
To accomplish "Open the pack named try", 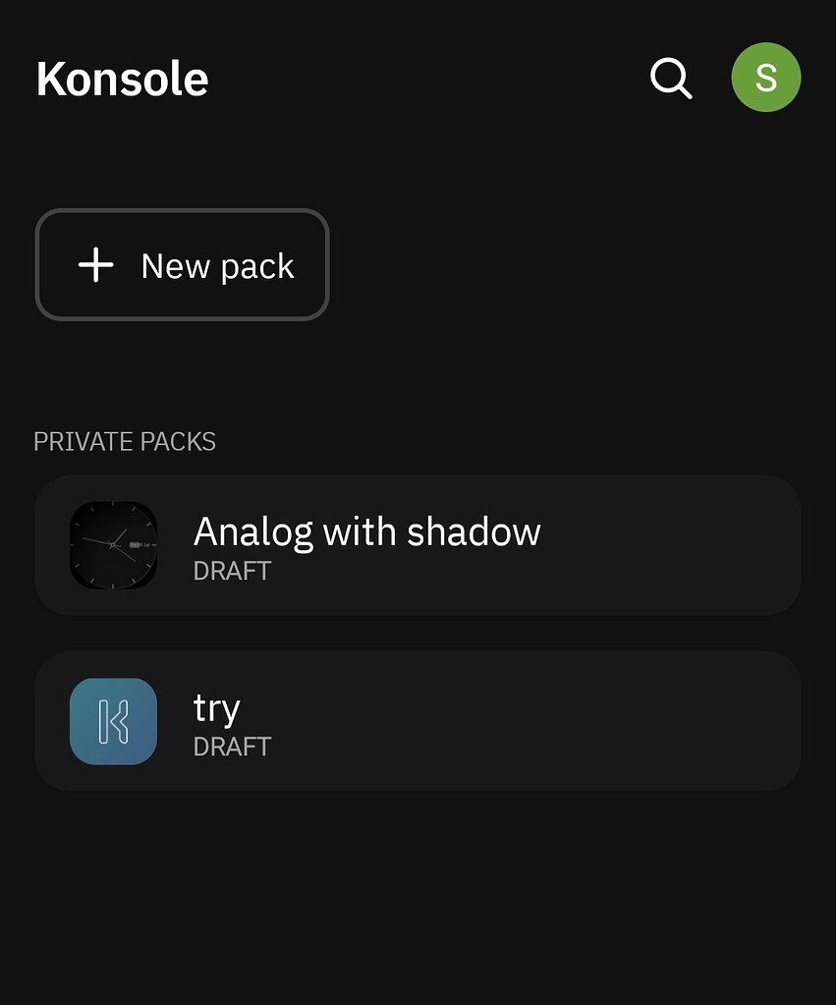I will coord(418,721).
